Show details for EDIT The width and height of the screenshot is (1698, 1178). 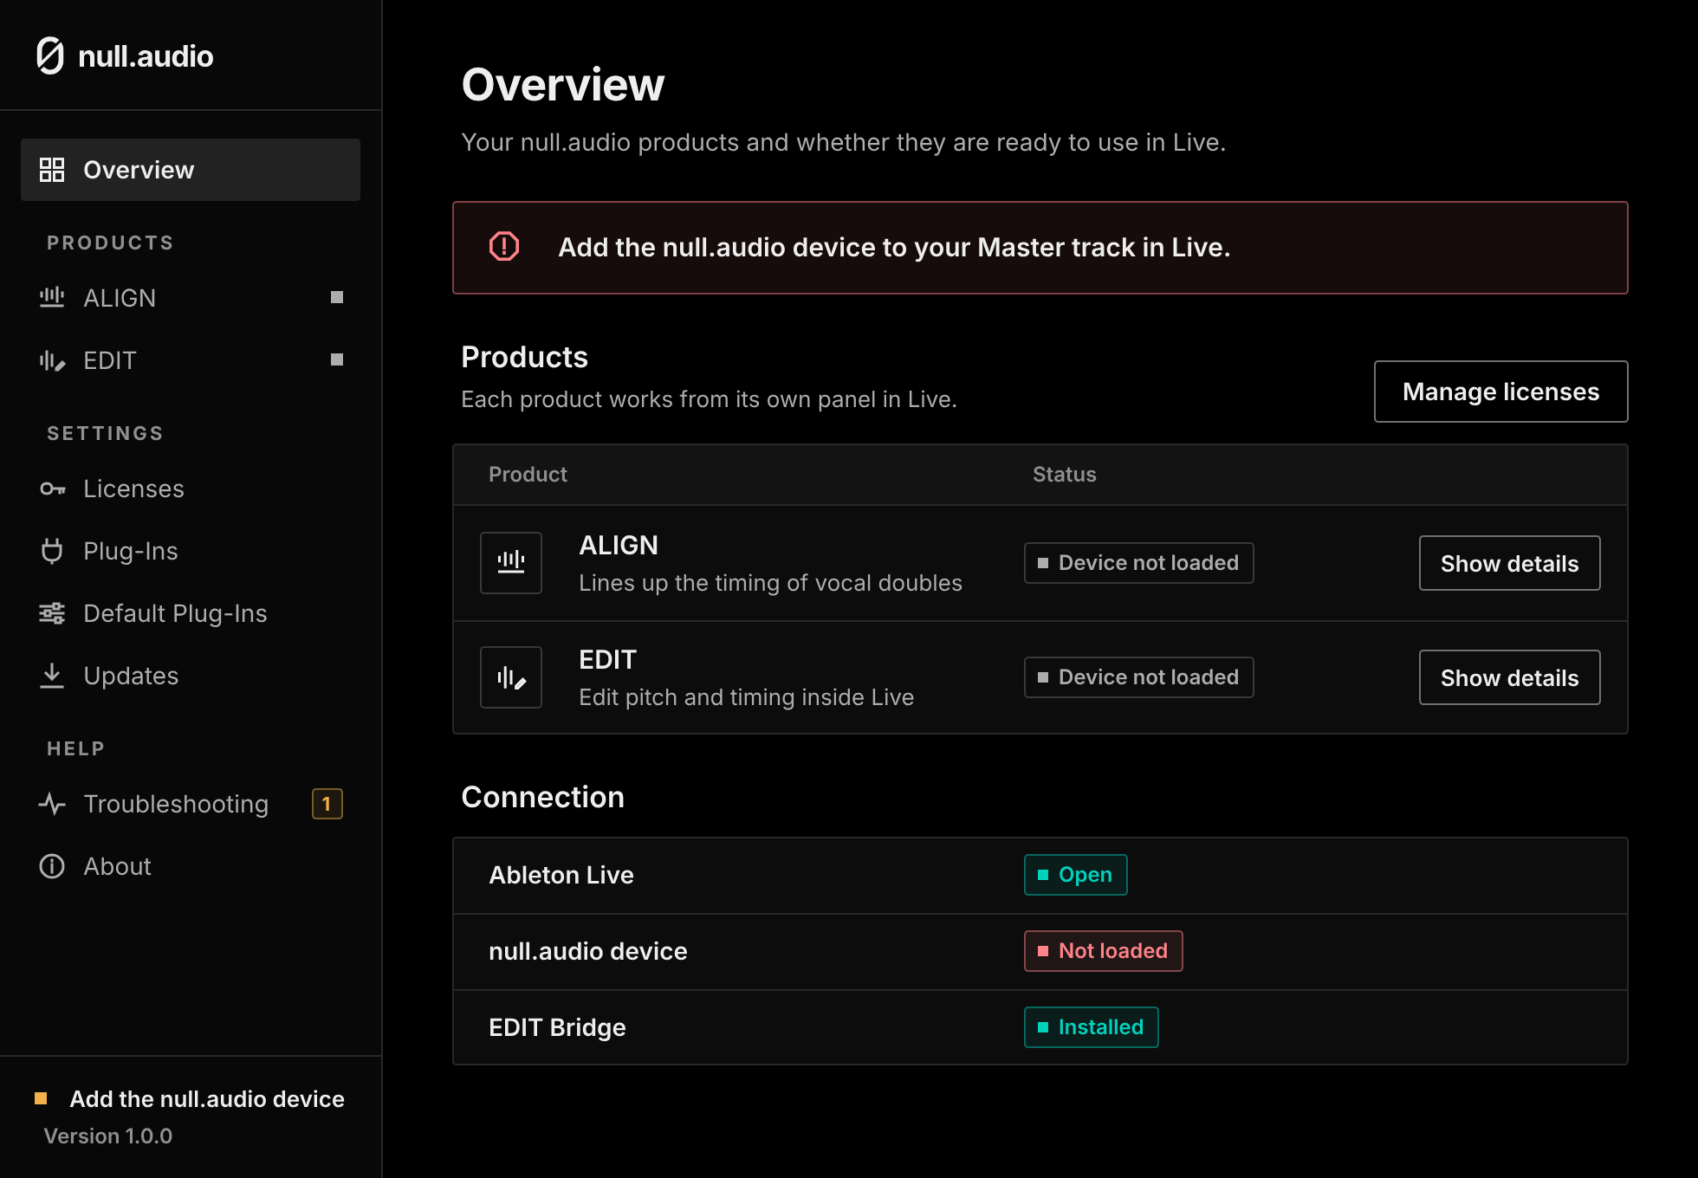click(1509, 677)
